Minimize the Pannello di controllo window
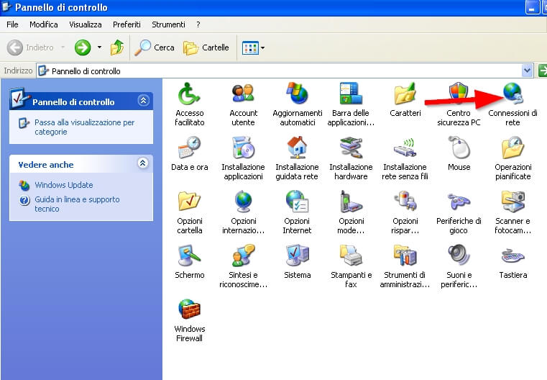 (x=532, y=8)
